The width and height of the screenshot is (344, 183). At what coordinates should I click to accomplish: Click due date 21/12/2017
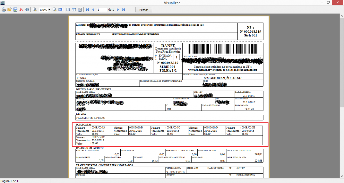(x=98, y=131)
